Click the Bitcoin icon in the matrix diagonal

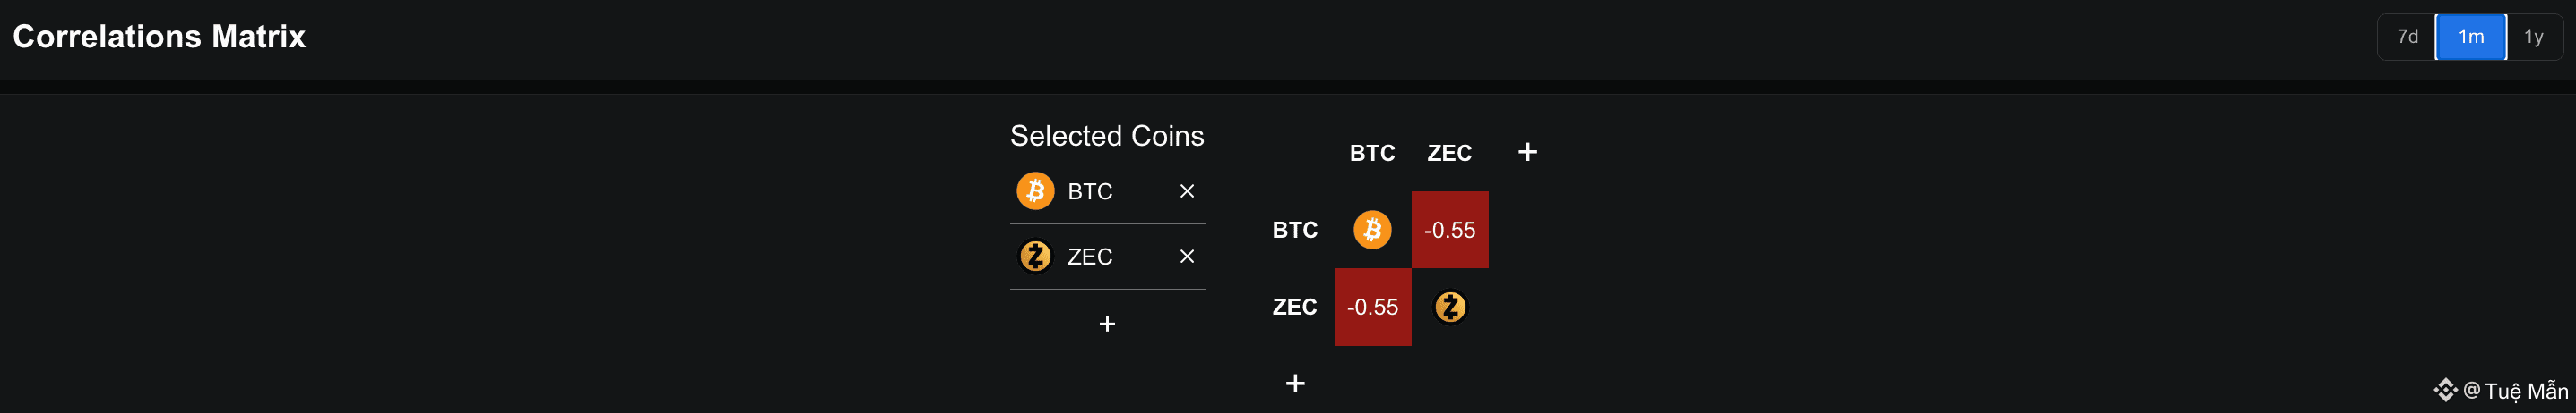point(1372,230)
